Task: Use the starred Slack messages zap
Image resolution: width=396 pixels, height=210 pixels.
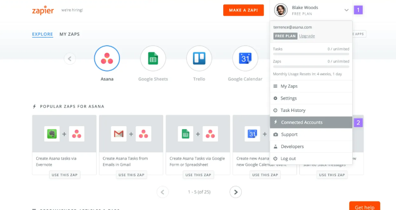Action: click(332, 175)
